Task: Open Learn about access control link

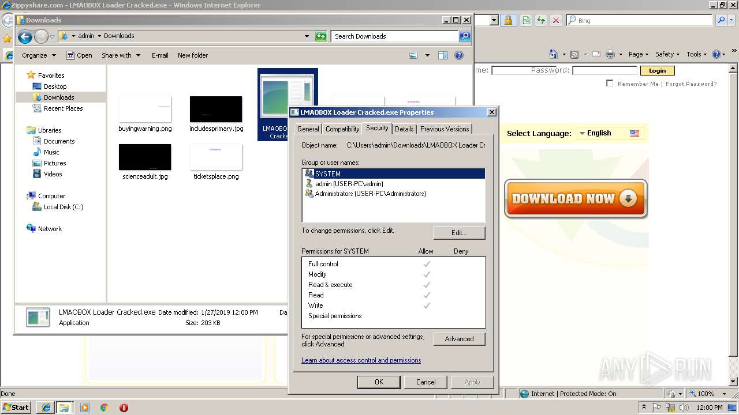Action: [361, 360]
